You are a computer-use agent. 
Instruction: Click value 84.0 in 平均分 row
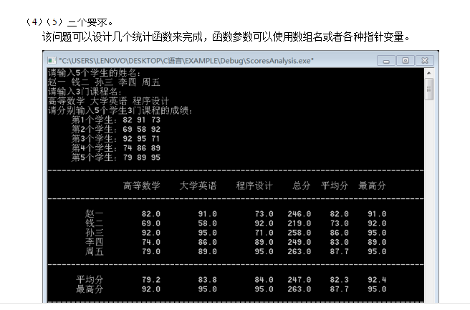[x=264, y=280]
